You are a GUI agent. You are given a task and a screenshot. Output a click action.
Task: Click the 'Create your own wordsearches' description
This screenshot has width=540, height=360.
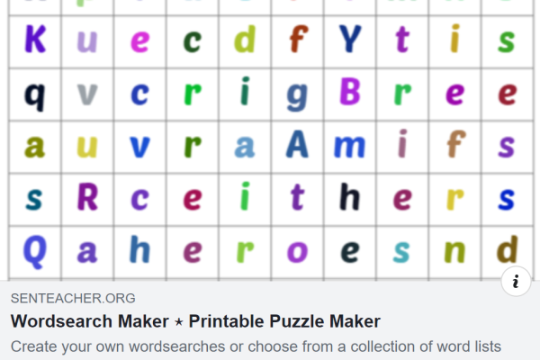[x=256, y=346]
